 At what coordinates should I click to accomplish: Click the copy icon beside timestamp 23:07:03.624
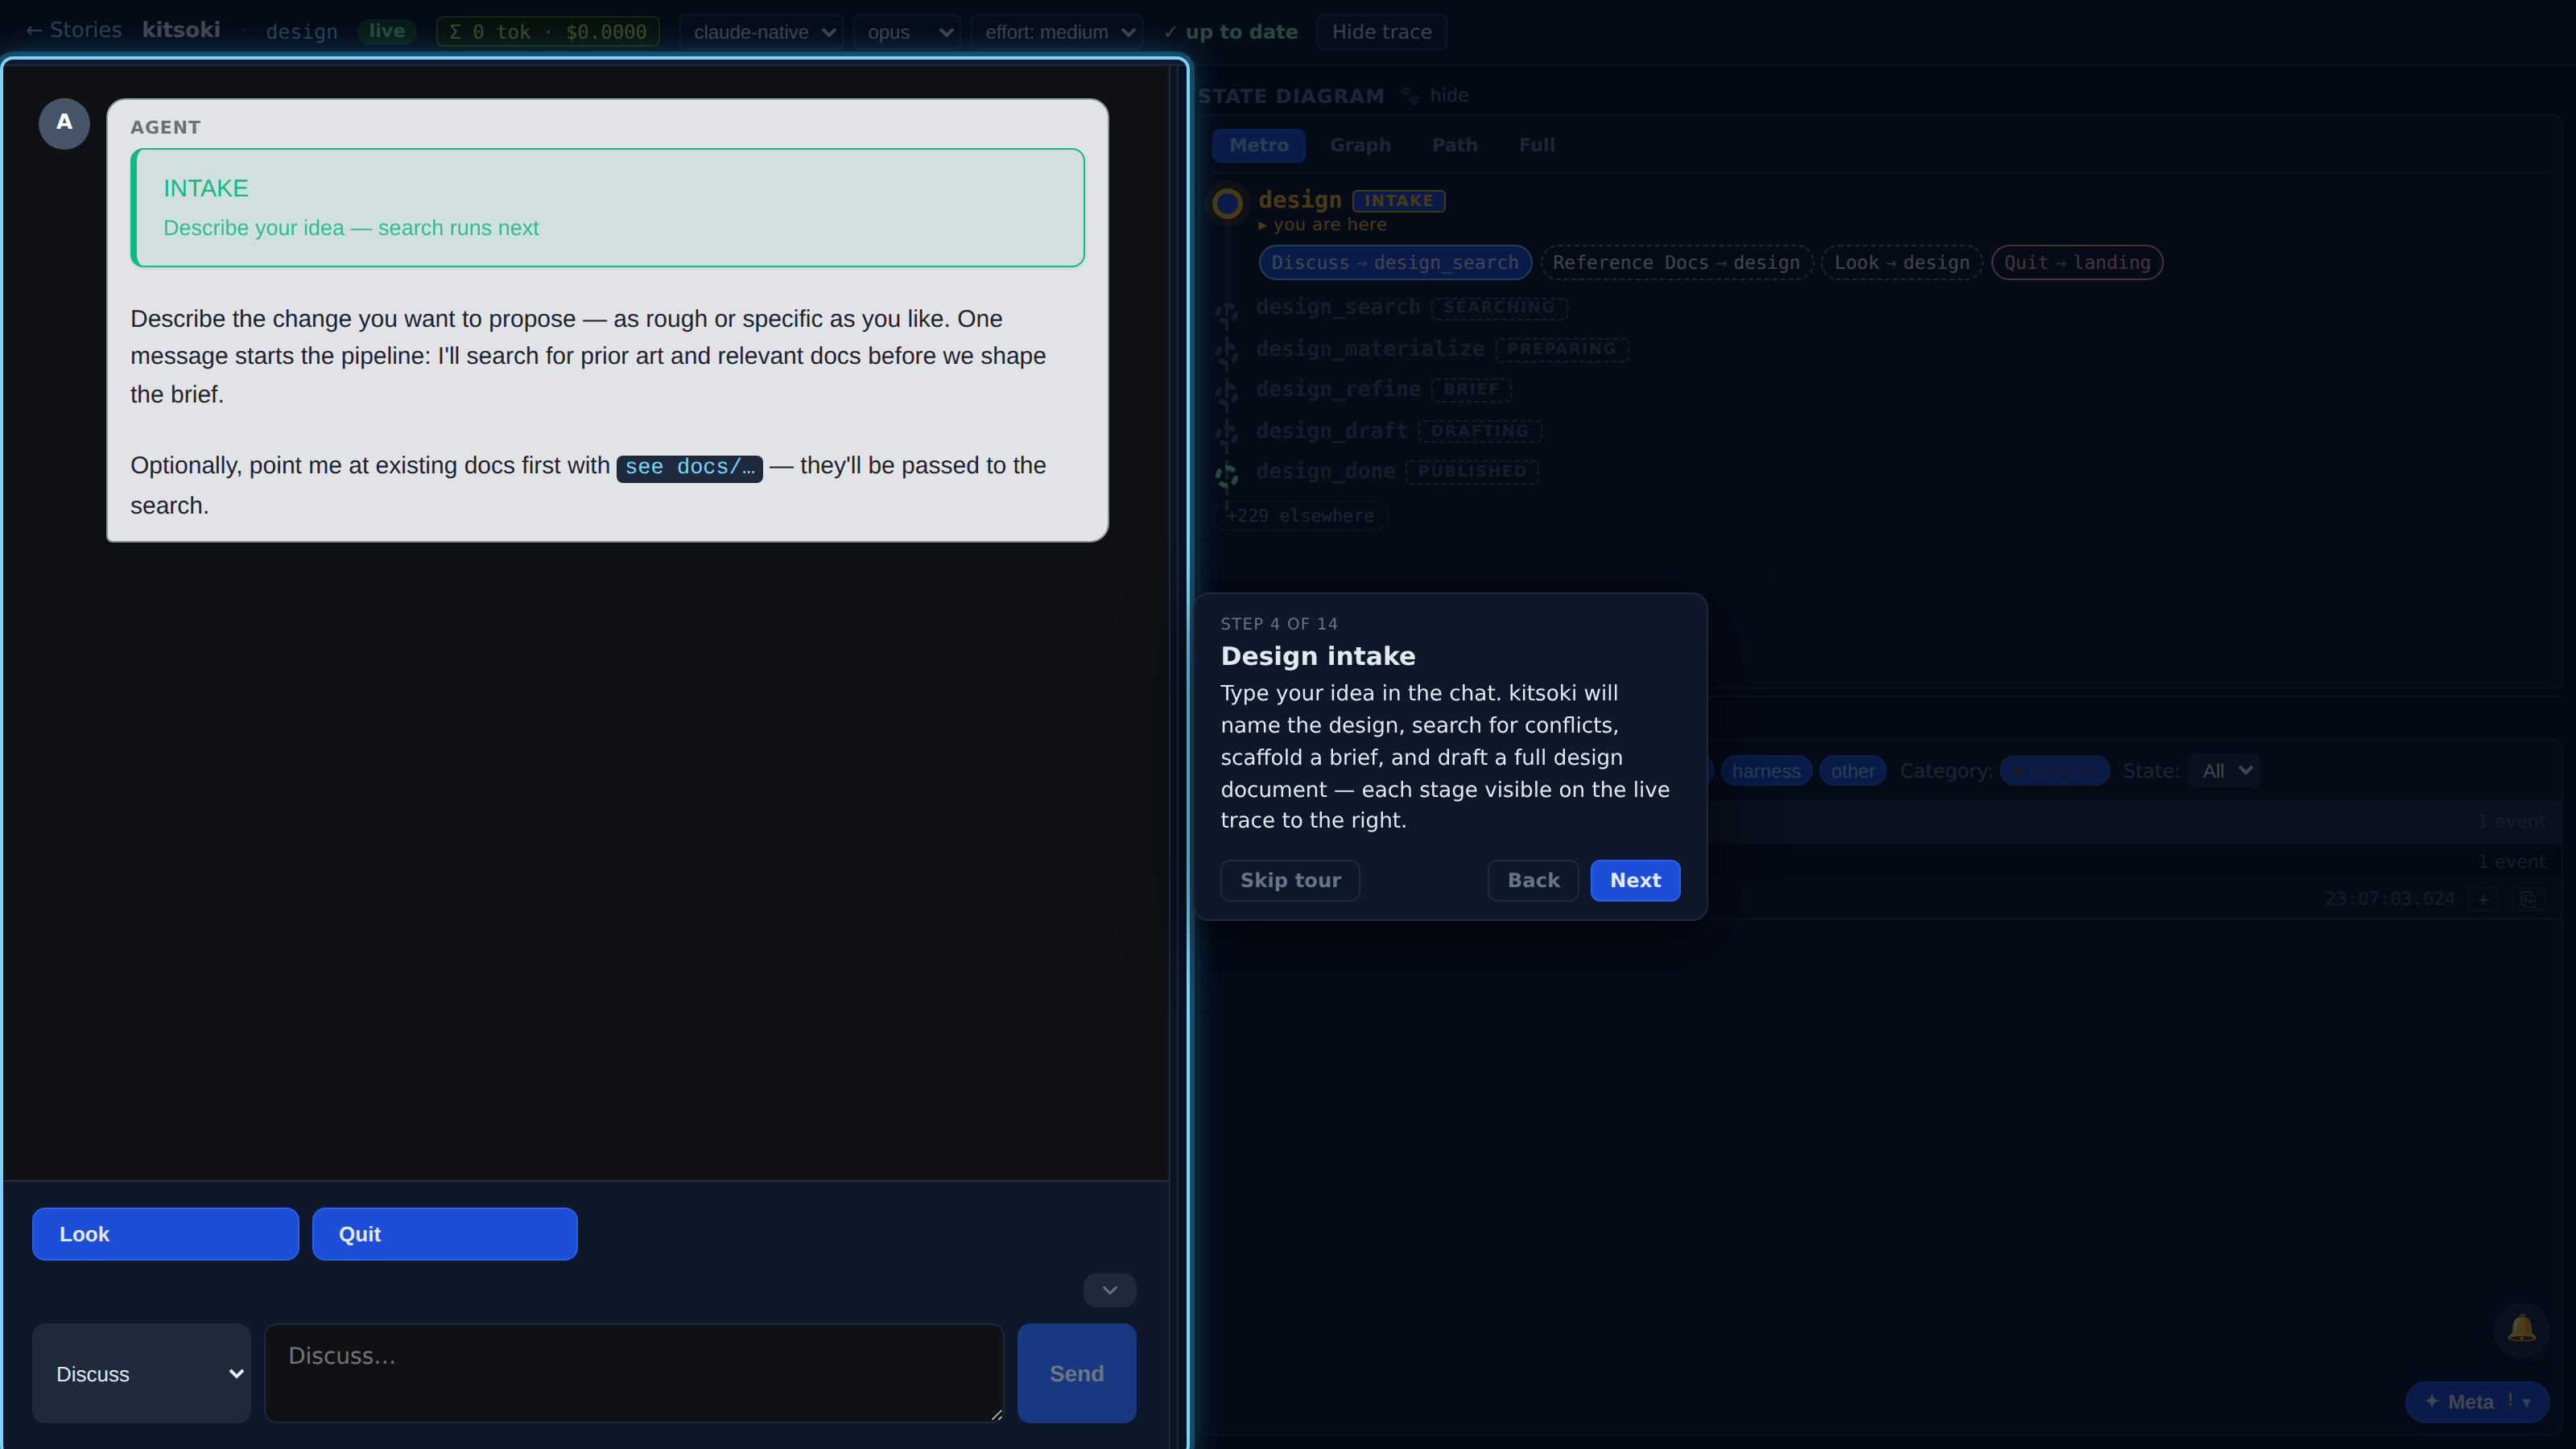coord(2527,899)
